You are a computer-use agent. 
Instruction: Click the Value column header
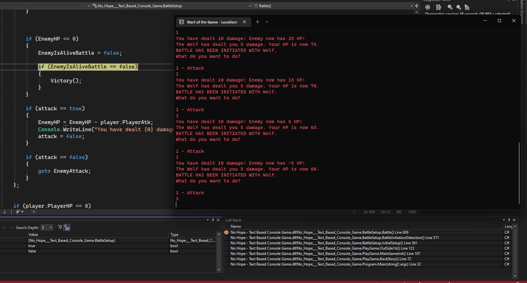pos(98,235)
